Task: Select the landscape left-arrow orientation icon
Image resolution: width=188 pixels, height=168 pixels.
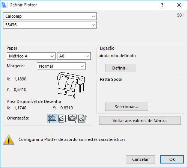Action: (x=52, y=118)
